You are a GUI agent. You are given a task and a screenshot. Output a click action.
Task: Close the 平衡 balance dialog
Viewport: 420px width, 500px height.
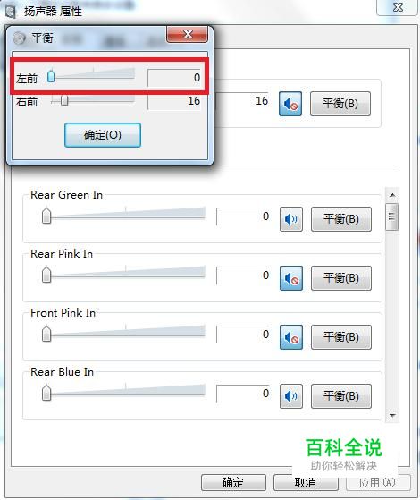[188, 34]
